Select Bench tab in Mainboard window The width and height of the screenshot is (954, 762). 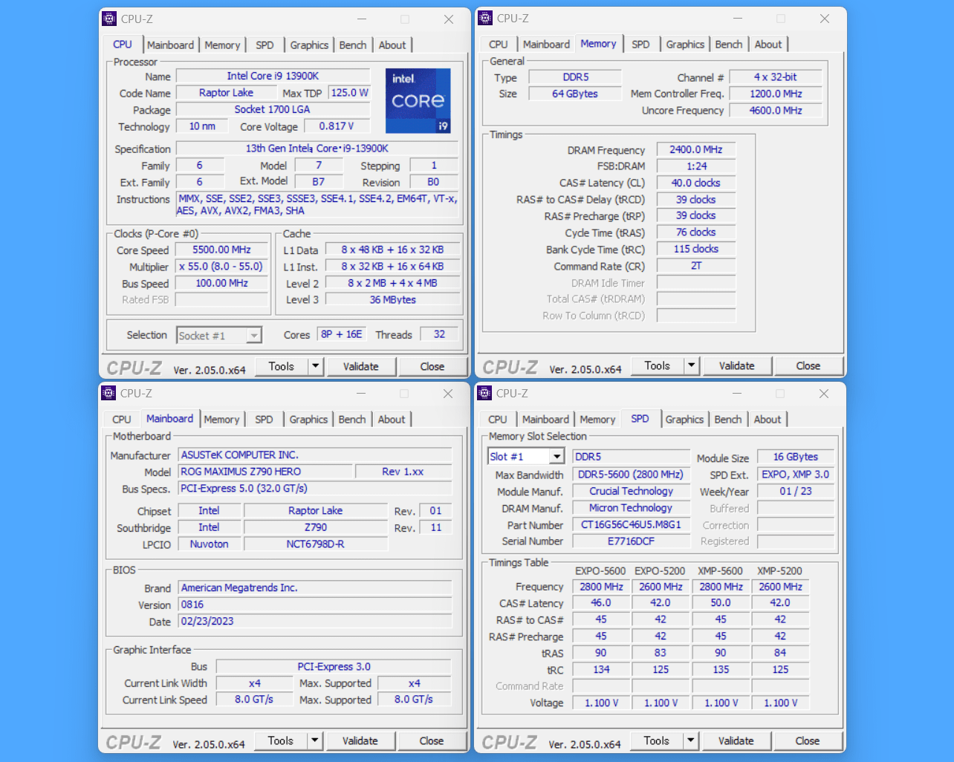pos(352,420)
